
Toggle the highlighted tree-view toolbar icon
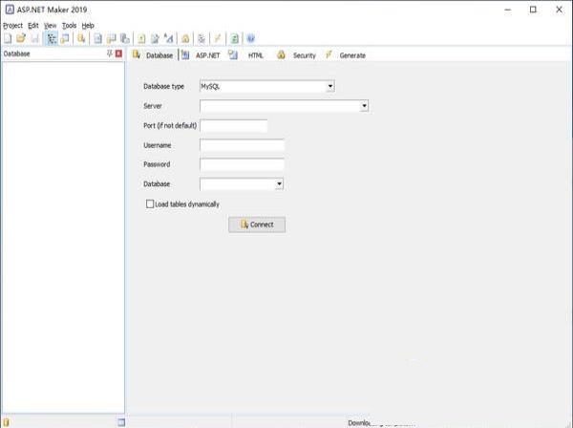click(x=52, y=38)
